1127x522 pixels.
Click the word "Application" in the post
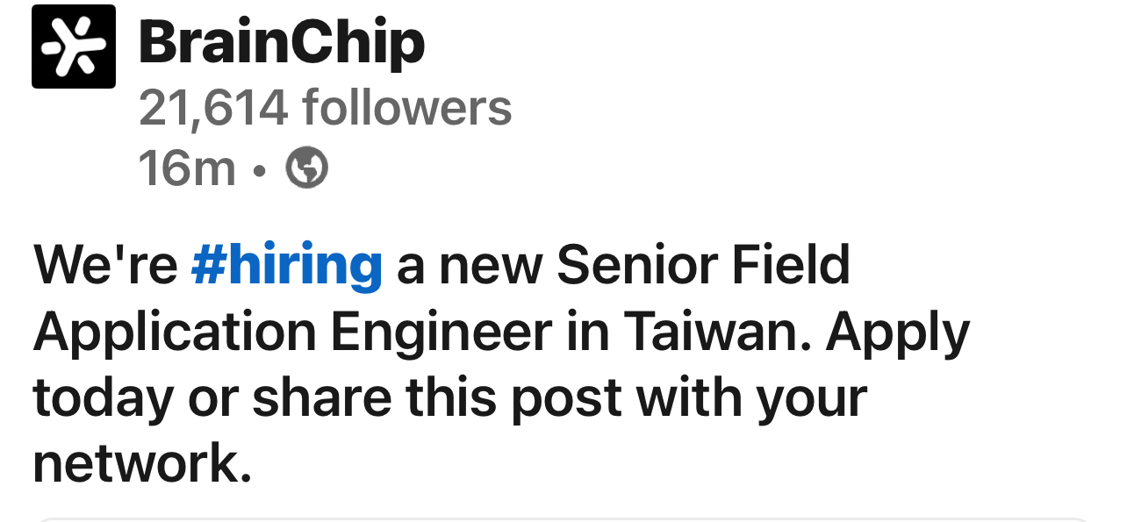tap(175, 332)
